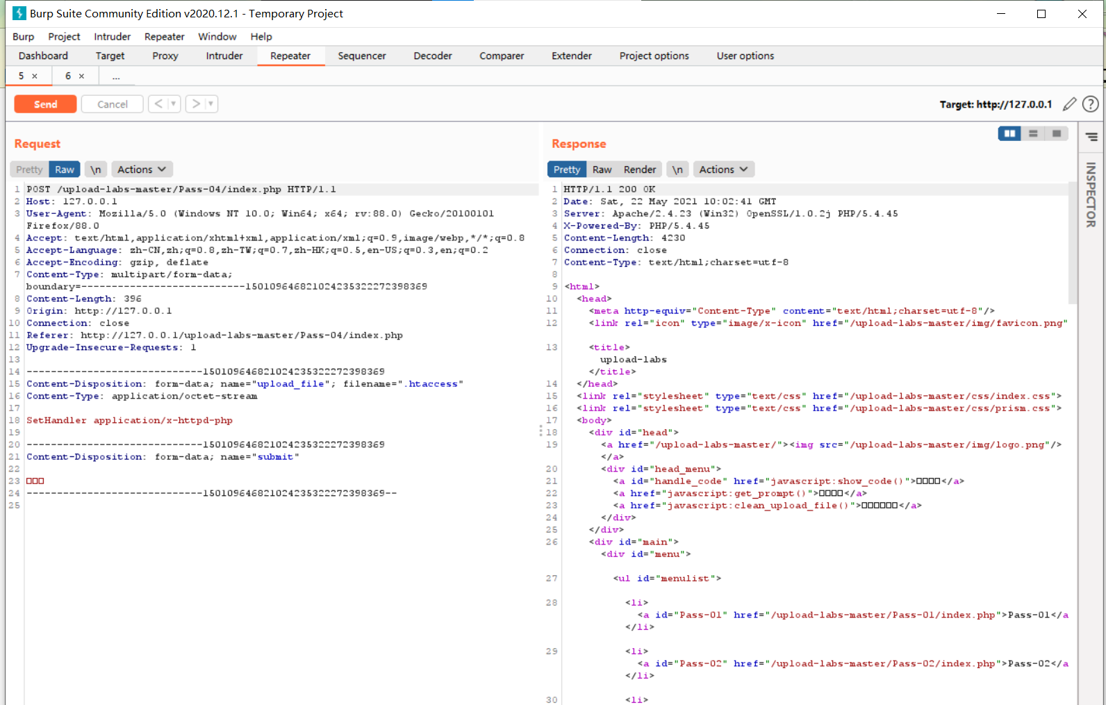Switch Response view to Pretty
1106x705 pixels.
(x=567, y=169)
